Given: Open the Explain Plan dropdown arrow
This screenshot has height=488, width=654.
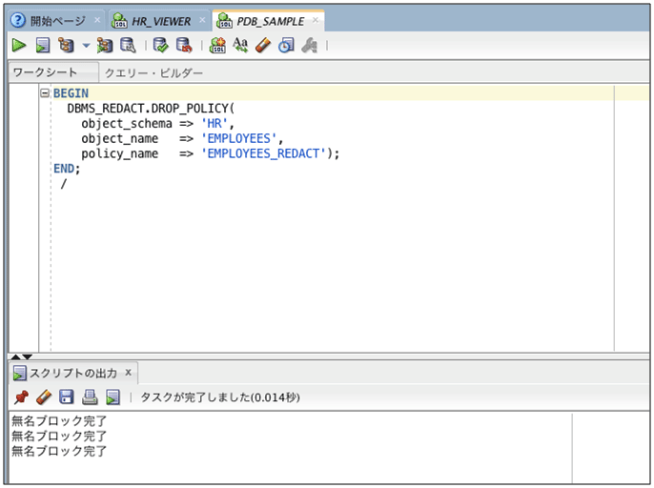Looking at the screenshot, I should click(86, 46).
